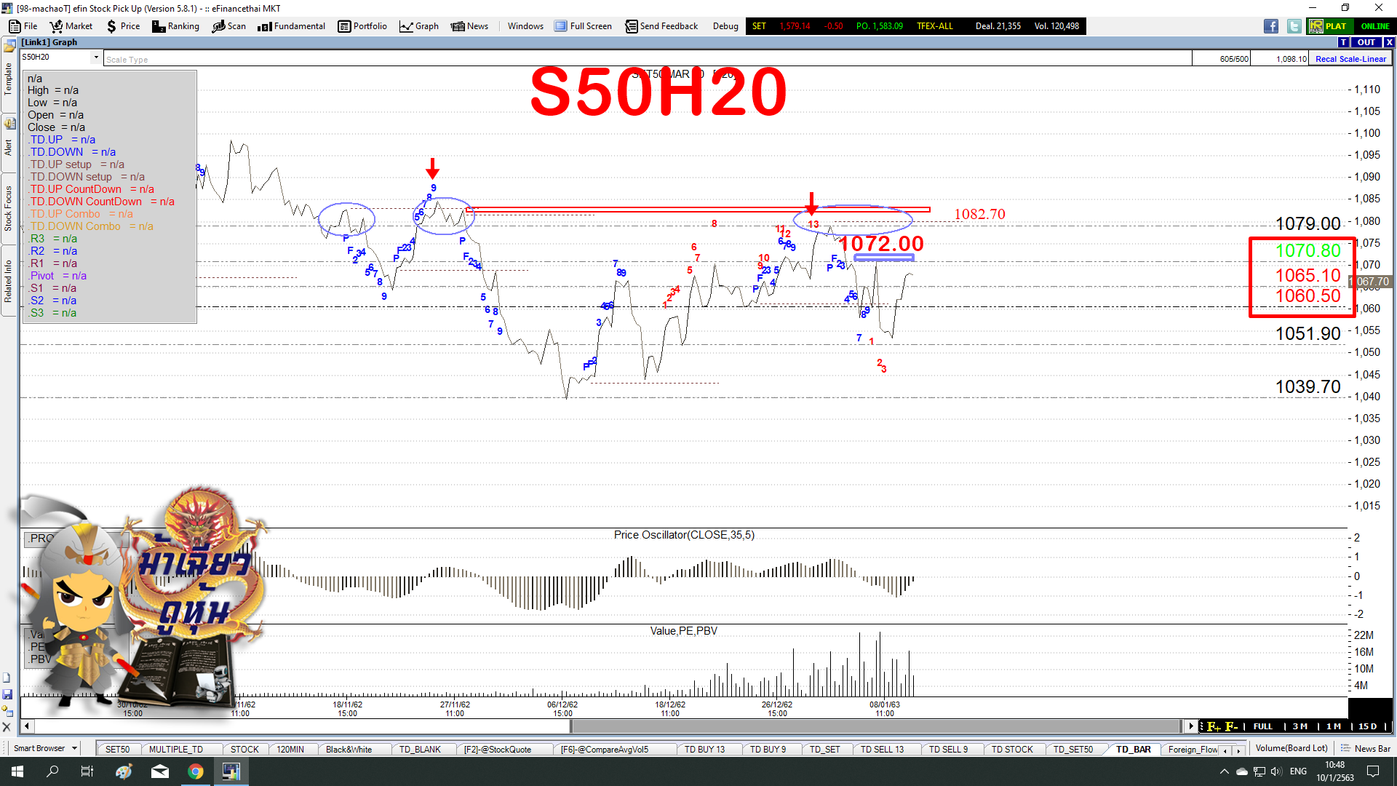Click the horizontal chart scrollbar thumb

pos(875,726)
